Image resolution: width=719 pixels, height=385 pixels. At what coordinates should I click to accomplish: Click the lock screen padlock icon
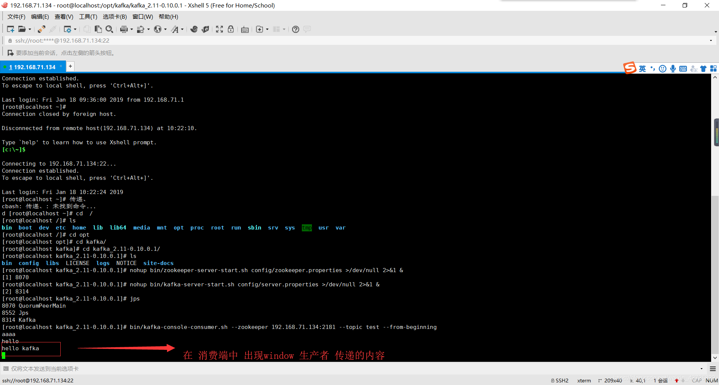[x=231, y=29]
